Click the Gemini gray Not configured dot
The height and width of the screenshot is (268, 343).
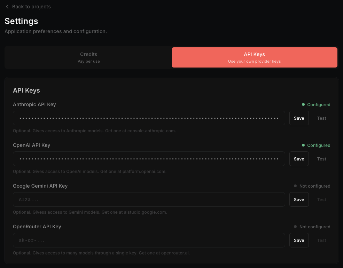click(x=295, y=186)
